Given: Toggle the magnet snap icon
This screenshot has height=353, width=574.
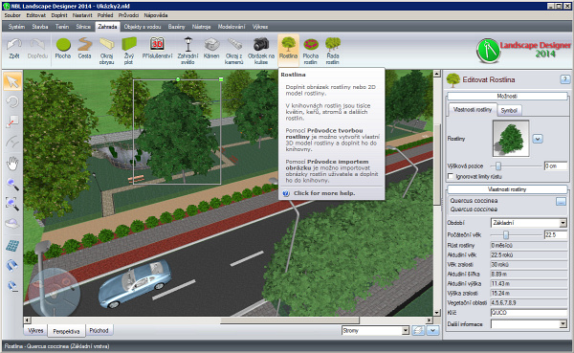Looking at the screenshot, I should point(12,266).
